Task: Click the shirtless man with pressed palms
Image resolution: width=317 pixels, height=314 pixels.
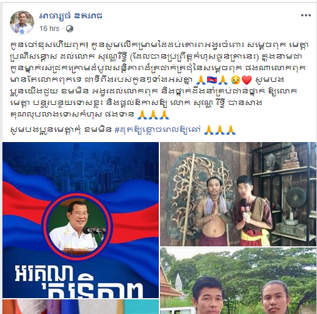Action: point(213,212)
